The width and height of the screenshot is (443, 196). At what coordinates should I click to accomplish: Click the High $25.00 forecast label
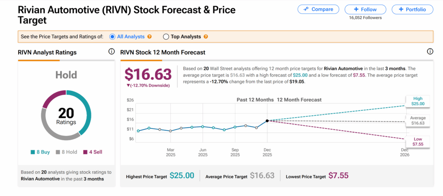417,101
